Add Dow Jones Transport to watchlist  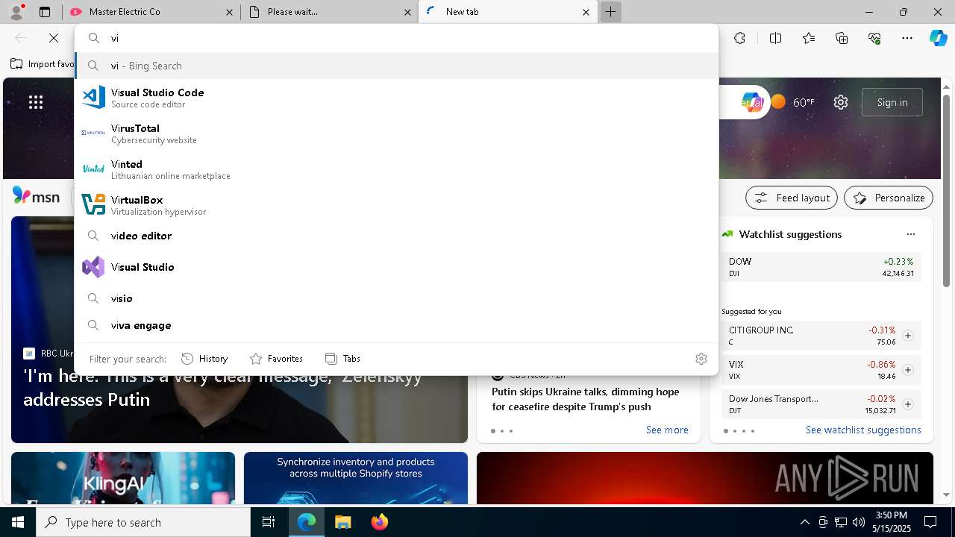point(907,404)
